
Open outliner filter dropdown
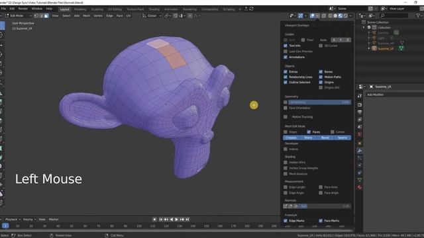(419, 16)
